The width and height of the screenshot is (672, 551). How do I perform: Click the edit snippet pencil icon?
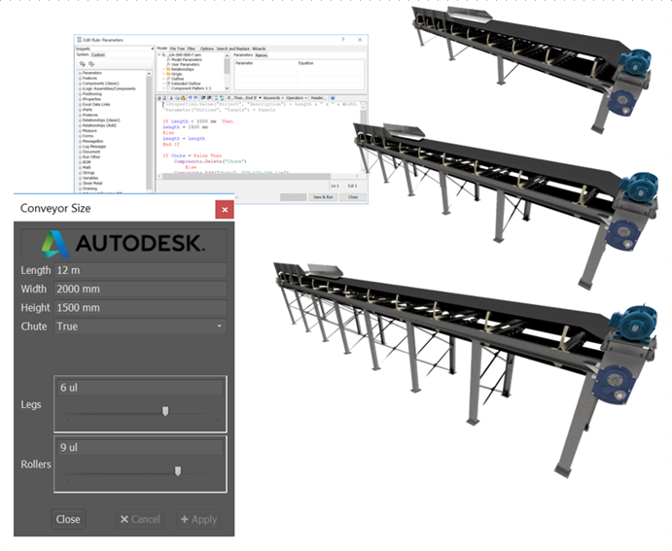pyautogui.click(x=90, y=64)
